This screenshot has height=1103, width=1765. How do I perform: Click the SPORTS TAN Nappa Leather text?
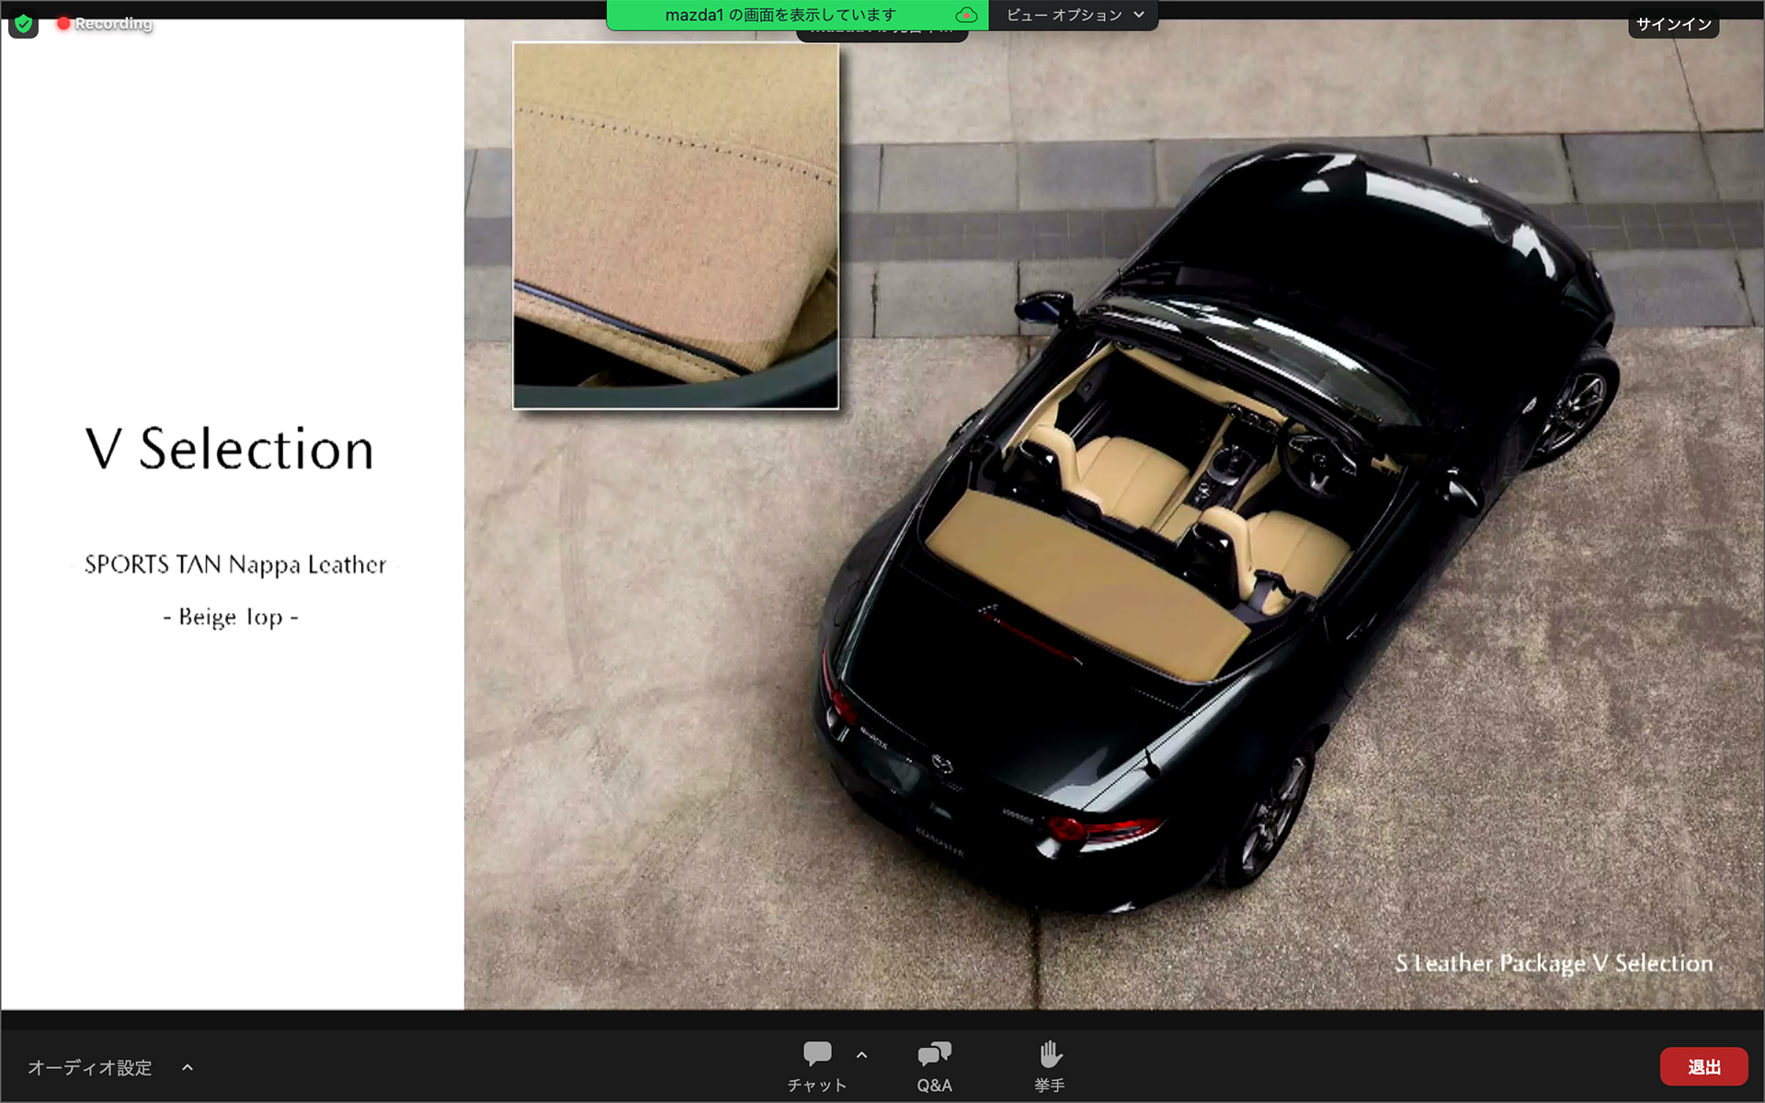coord(235,564)
